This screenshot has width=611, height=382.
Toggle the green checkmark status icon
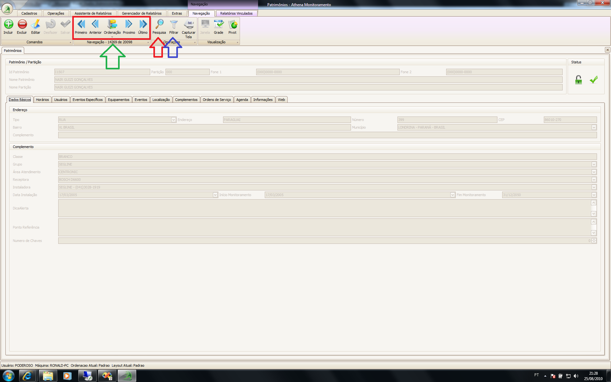point(593,80)
